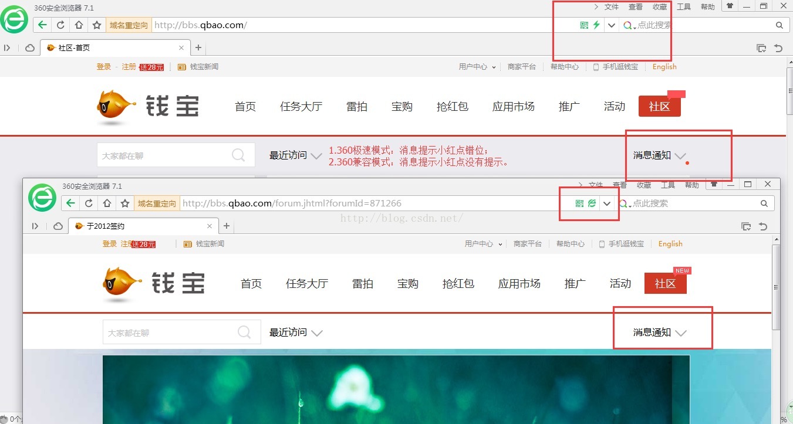Image resolution: width=793 pixels, height=424 pixels.
Task: Click the back arrow in the rear browser window
Action: click(42, 25)
